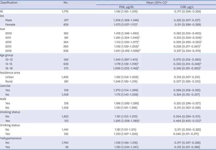Select count 306 in the 2016 row

pyautogui.click(x=66, y=51)
